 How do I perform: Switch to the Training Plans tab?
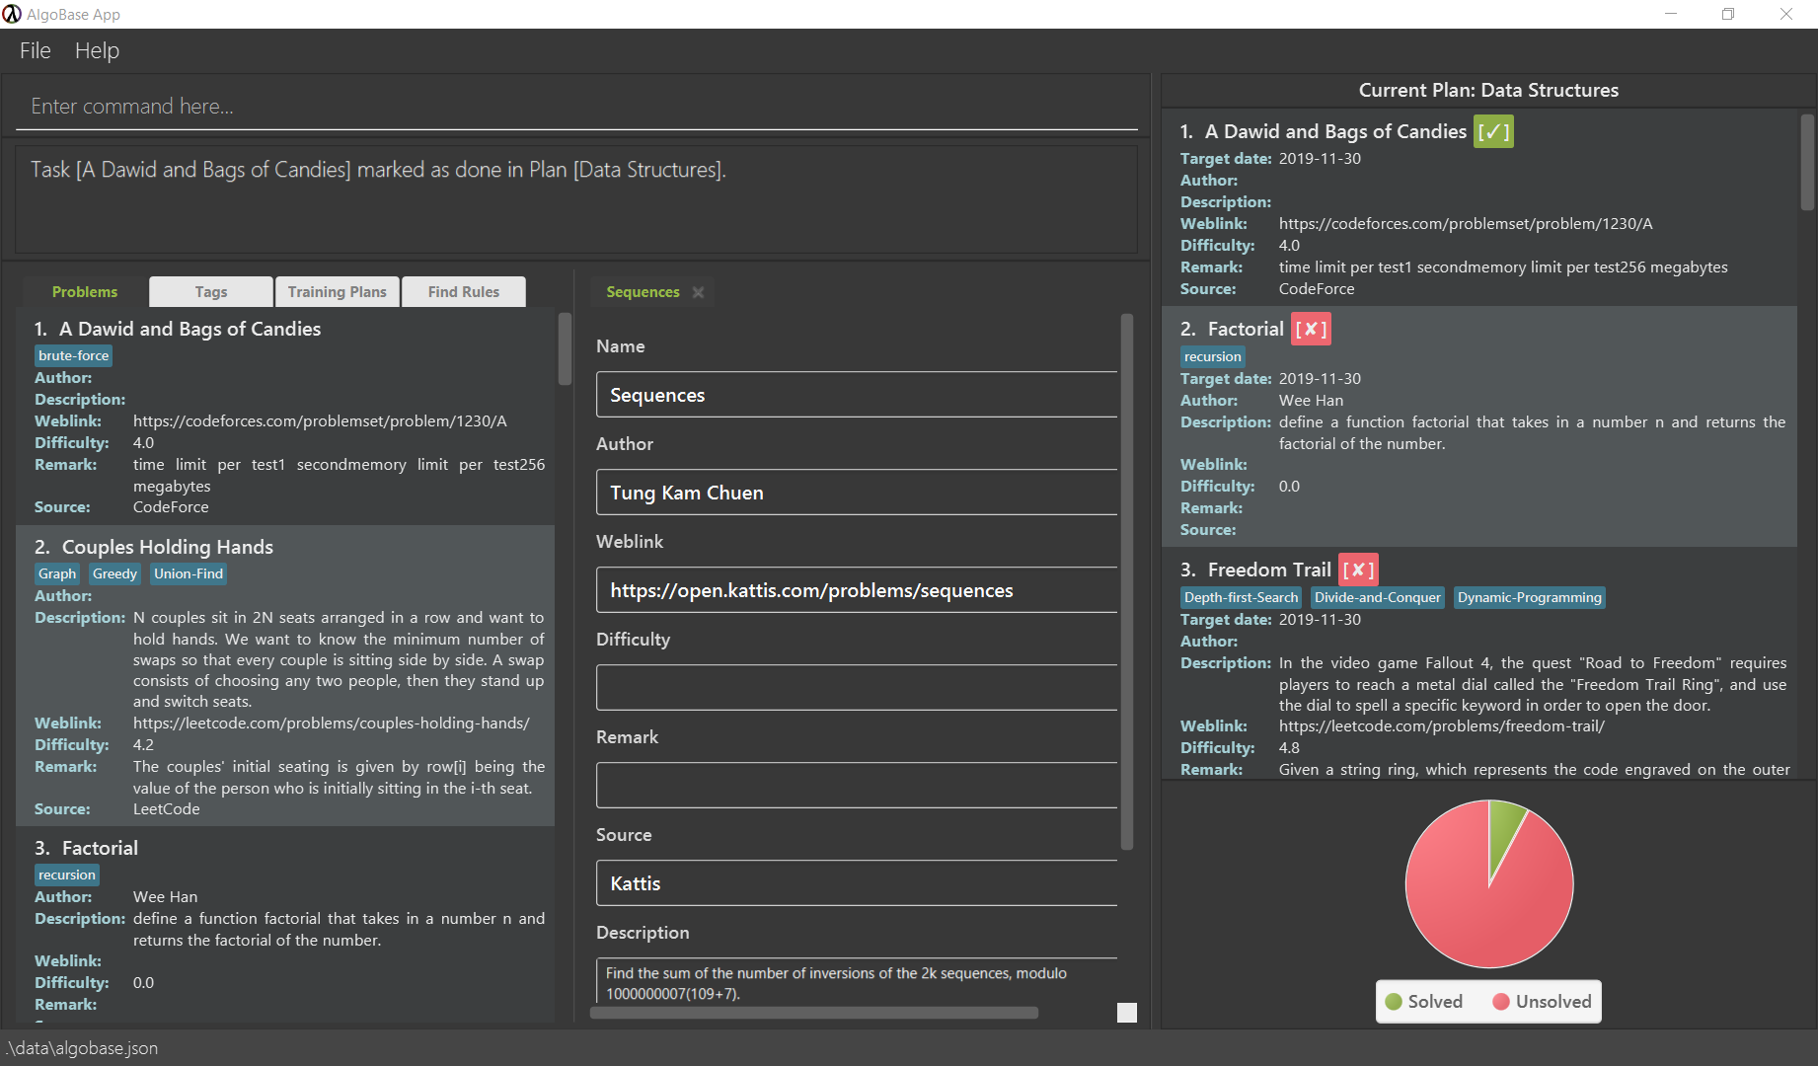coord(338,292)
